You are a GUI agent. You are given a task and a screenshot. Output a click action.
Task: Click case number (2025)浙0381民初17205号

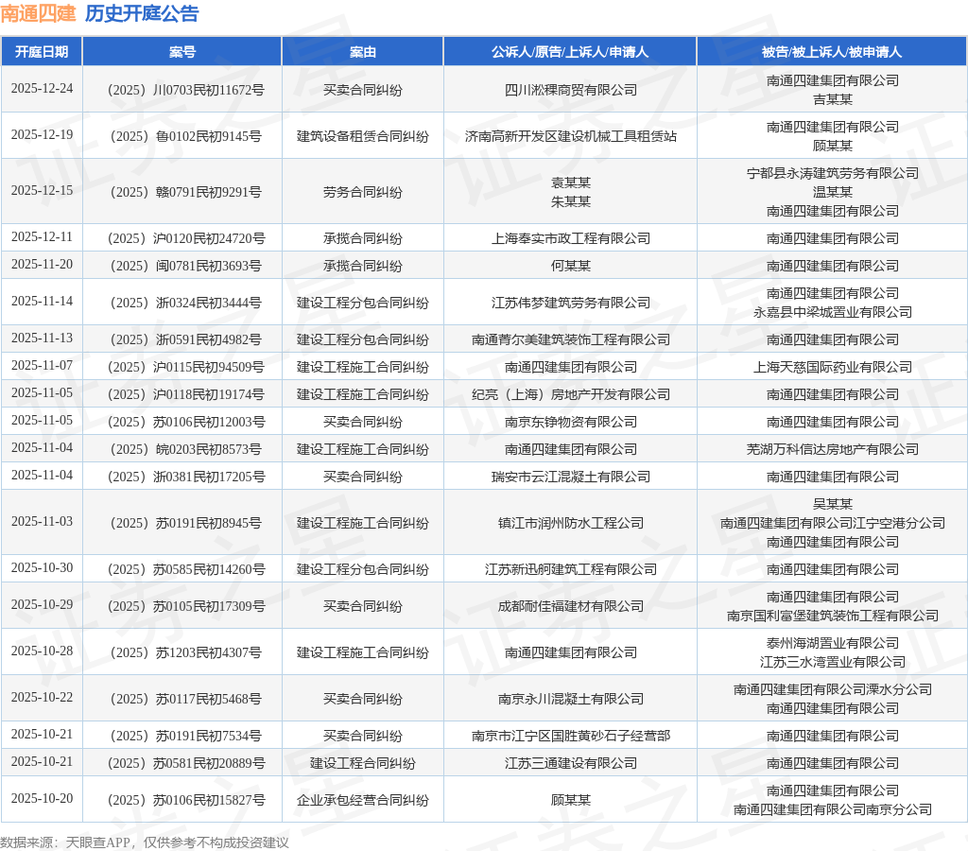[186, 477]
